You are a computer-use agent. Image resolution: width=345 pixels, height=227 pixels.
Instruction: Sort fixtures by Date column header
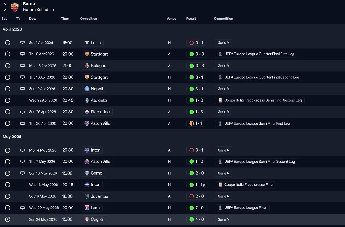coord(33,19)
